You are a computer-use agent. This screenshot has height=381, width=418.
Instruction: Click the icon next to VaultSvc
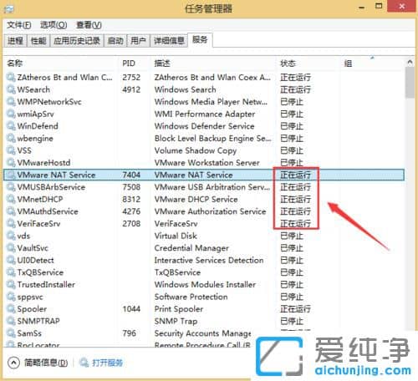(x=11, y=248)
